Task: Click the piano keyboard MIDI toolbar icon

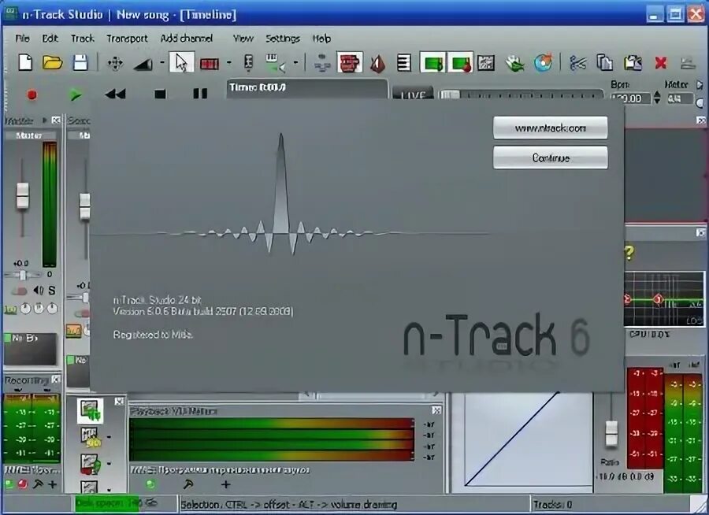Action: [x=274, y=63]
